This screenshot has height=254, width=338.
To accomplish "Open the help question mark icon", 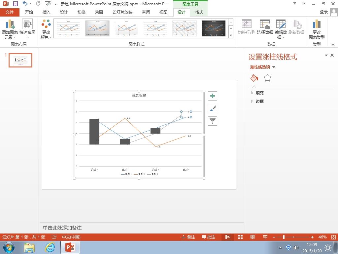I will (294, 4).
